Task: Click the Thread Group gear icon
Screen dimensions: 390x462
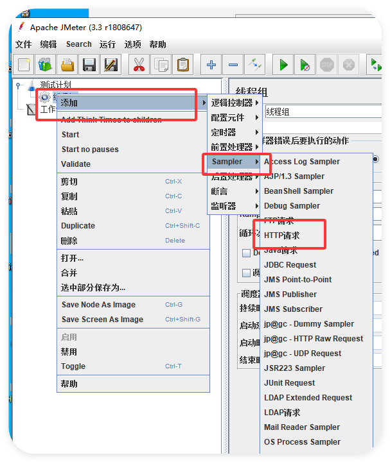Action: click(x=44, y=97)
